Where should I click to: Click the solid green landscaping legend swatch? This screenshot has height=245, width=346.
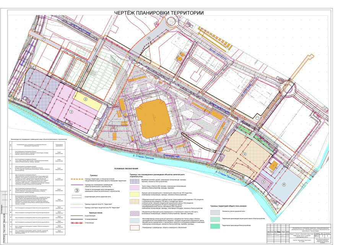tap(215, 226)
